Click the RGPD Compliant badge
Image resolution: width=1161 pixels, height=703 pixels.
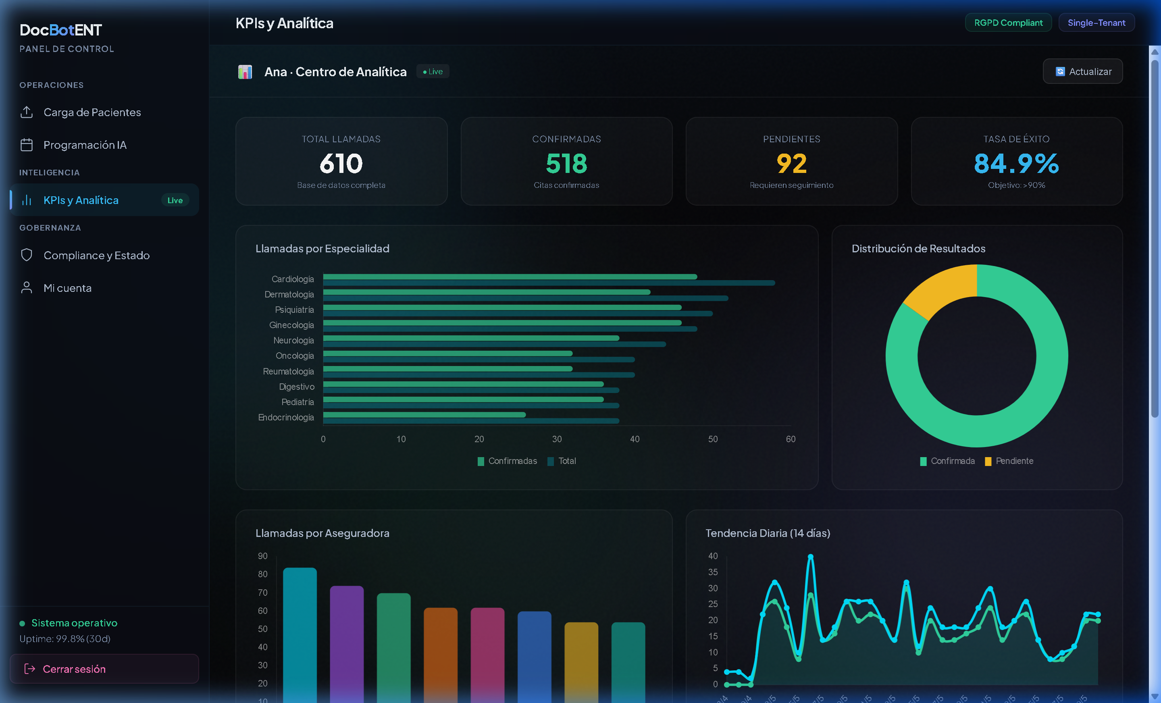tap(1008, 23)
